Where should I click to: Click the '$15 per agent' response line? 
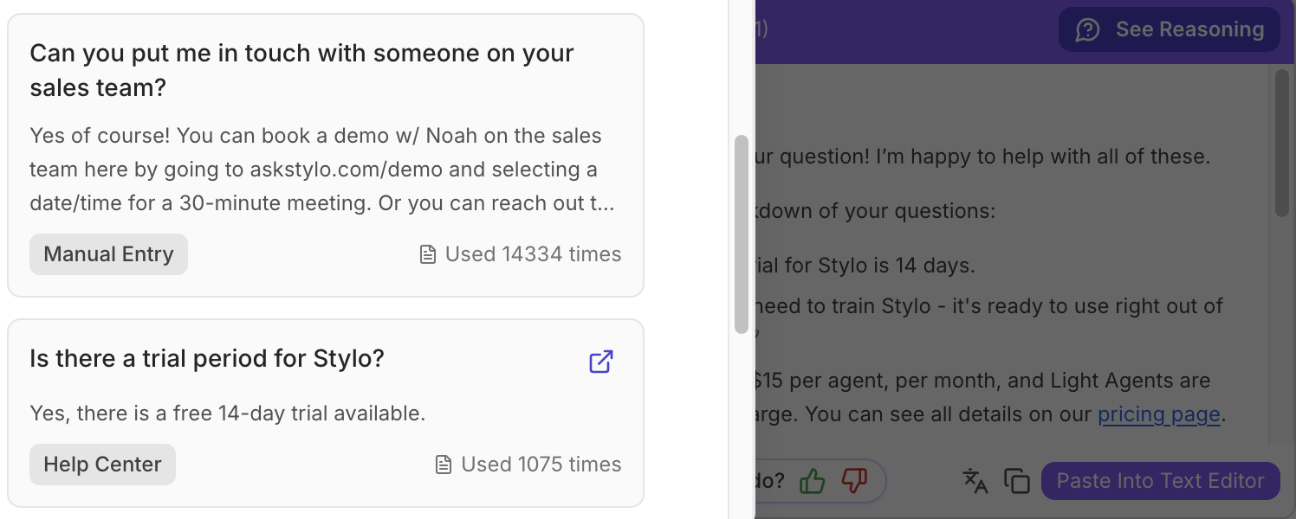point(982,381)
